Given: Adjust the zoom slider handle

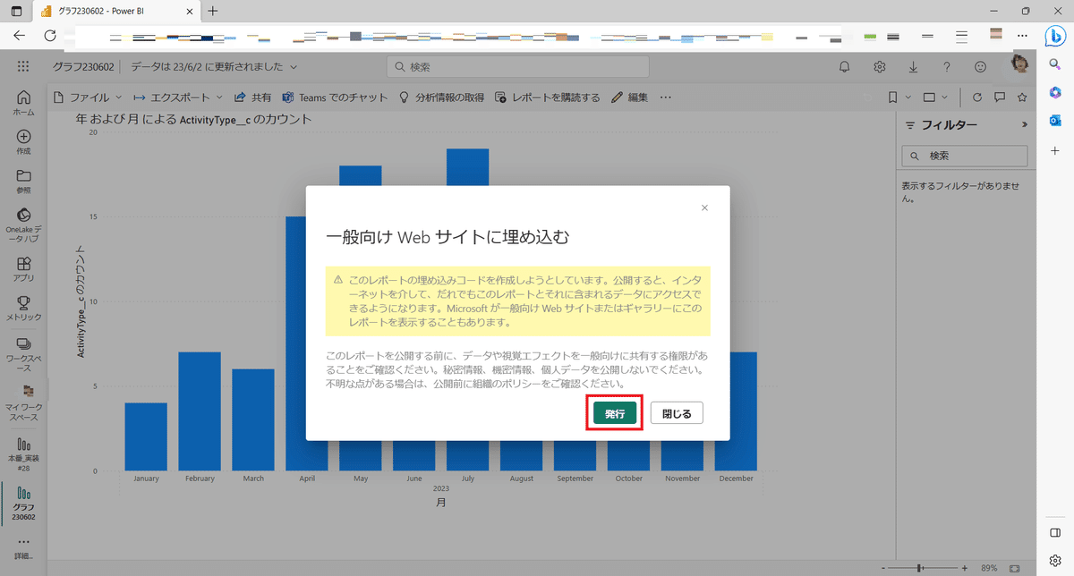Looking at the screenshot, I should click(919, 568).
